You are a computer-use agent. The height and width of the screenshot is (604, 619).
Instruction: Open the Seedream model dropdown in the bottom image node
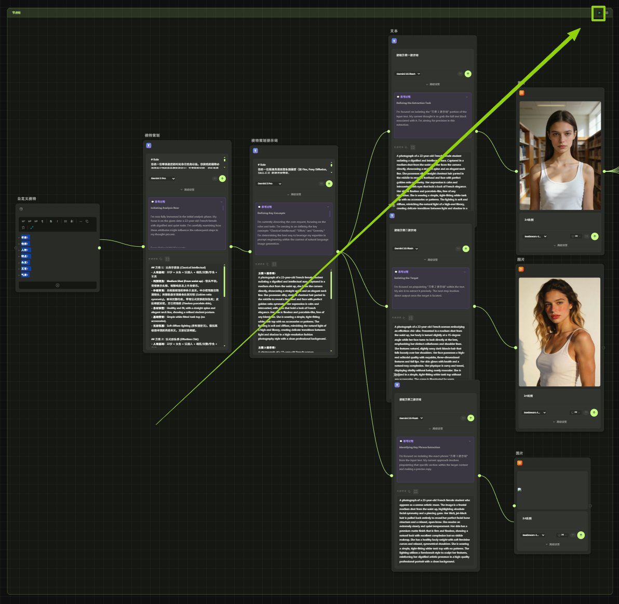tap(533, 535)
